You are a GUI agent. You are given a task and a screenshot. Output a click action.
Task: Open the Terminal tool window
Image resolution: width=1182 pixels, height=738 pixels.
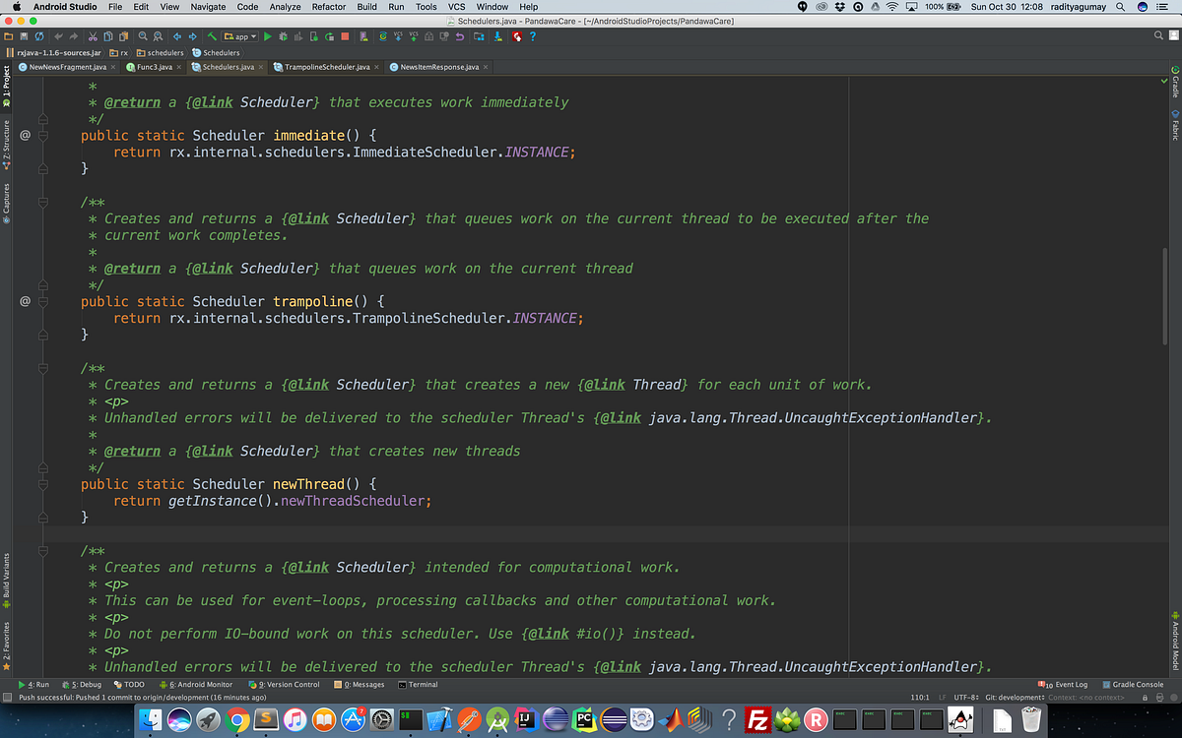click(x=418, y=684)
